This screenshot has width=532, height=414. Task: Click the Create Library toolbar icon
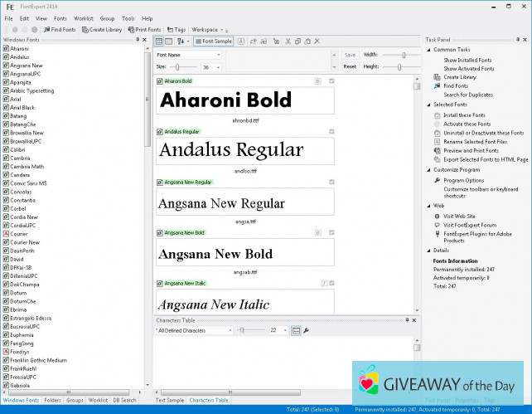[x=104, y=29]
